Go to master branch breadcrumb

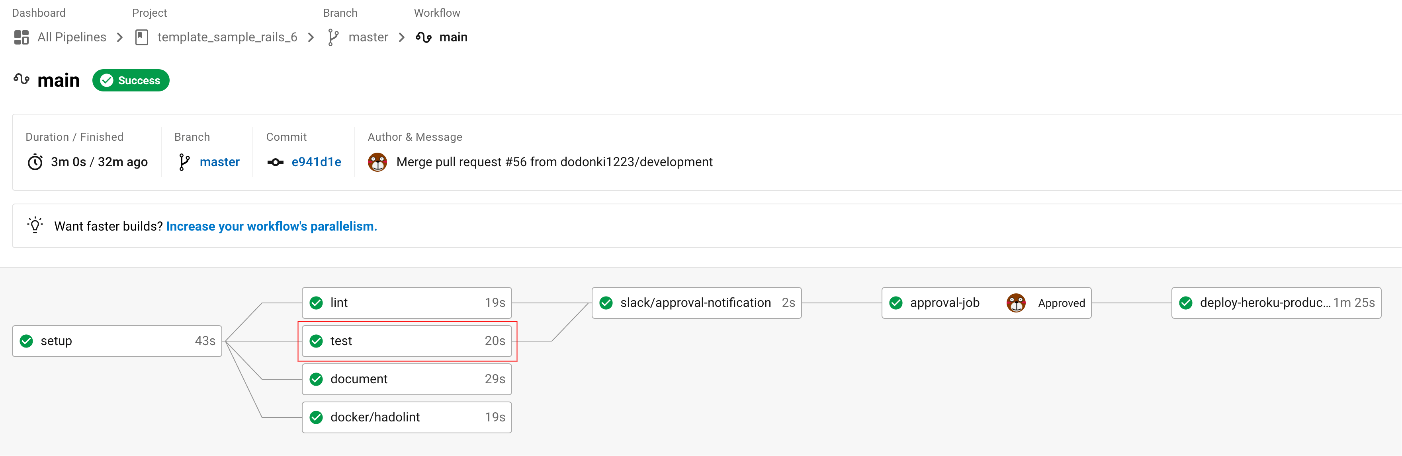[368, 37]
